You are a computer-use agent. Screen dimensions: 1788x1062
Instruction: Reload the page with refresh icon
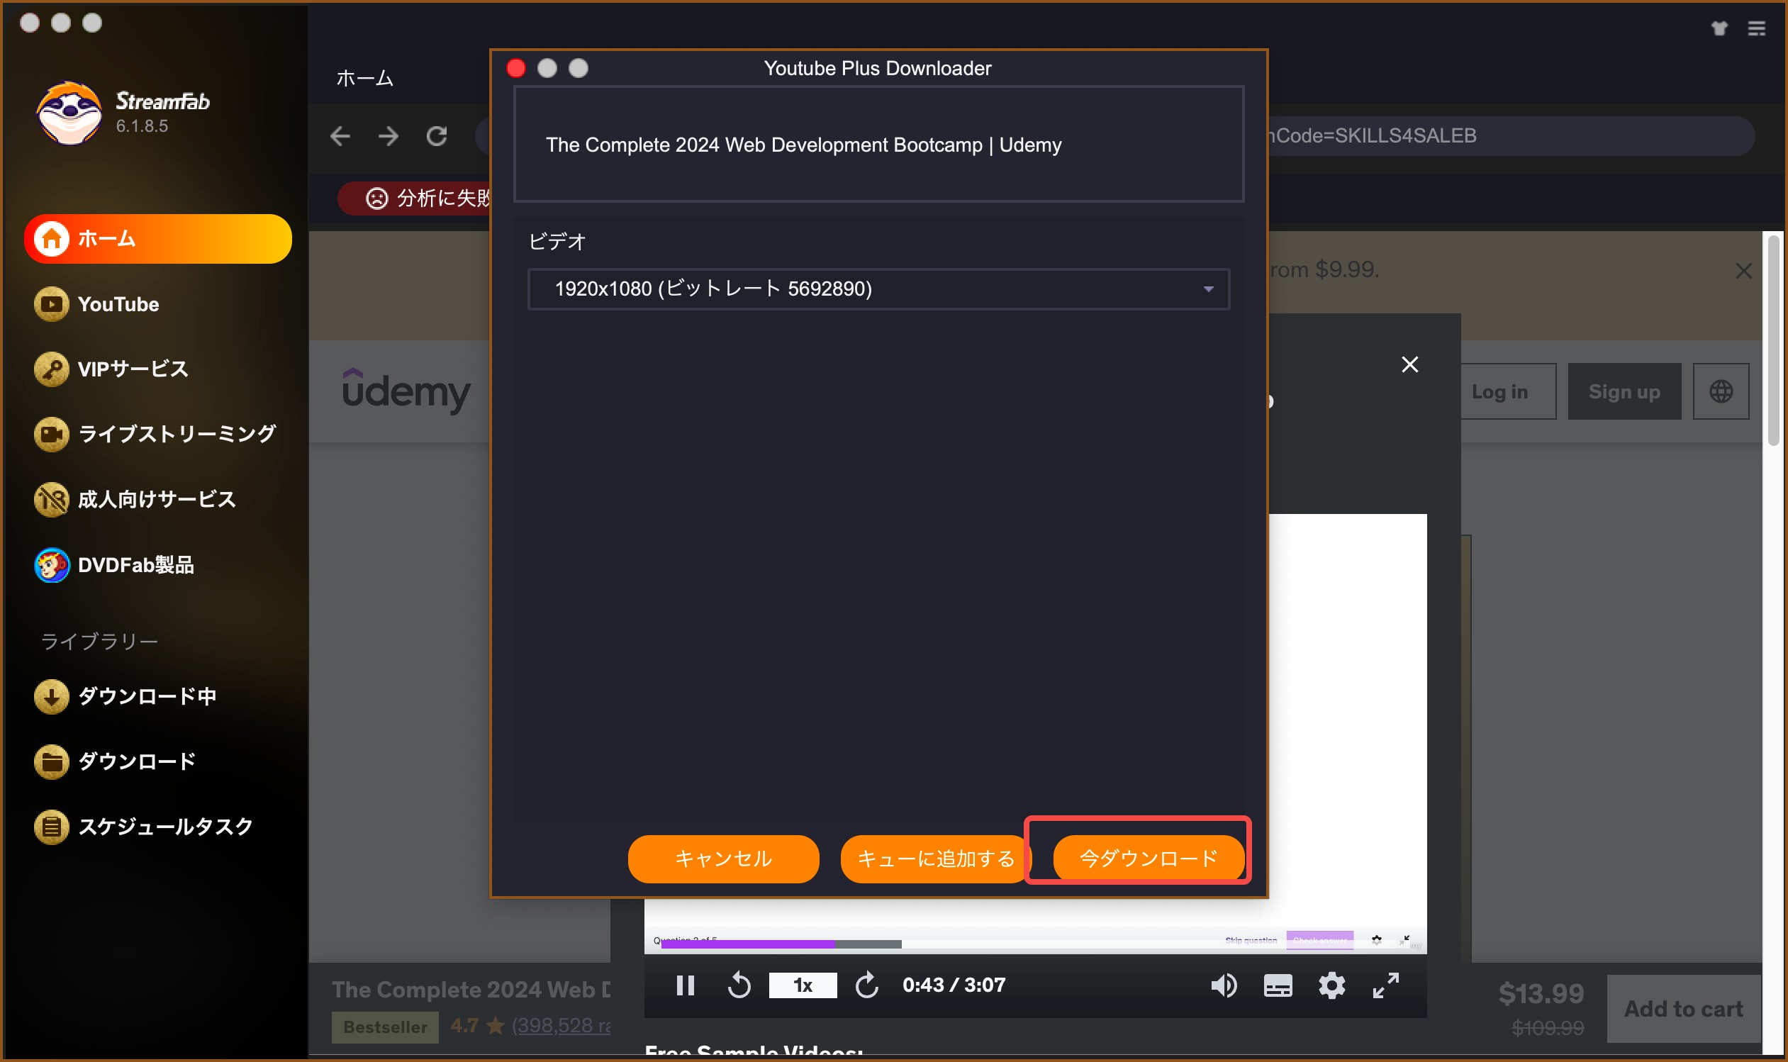[x=437, y=136]
